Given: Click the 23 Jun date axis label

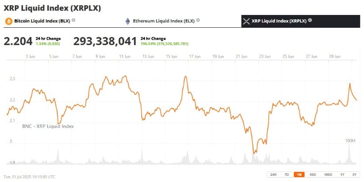Looking at the screenshot, I should click(x=265, y=56).
